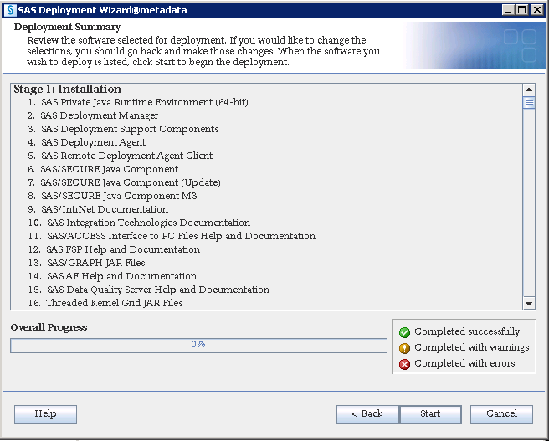549x441 pixels.
Task: Select Threaded Kernel Grid JAR Files entry
Action: pyautogui.click(x=114, y=303)
